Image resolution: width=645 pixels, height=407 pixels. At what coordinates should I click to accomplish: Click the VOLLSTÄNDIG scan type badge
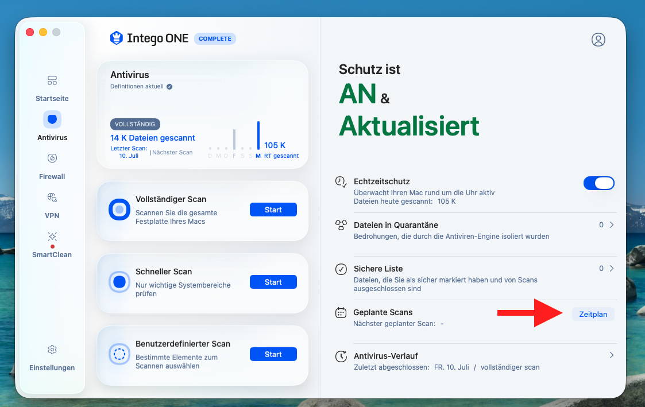click(x=135, y=124)
